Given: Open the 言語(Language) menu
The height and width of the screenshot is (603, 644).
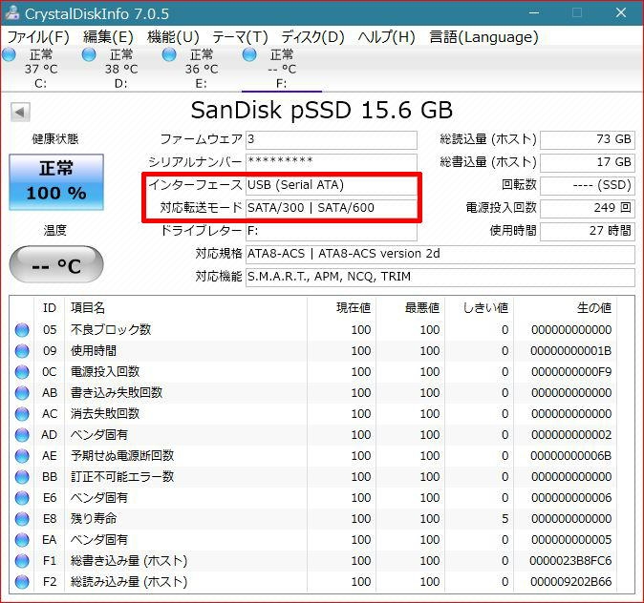Looking at the screenshot, I should (x=483, y=37).
